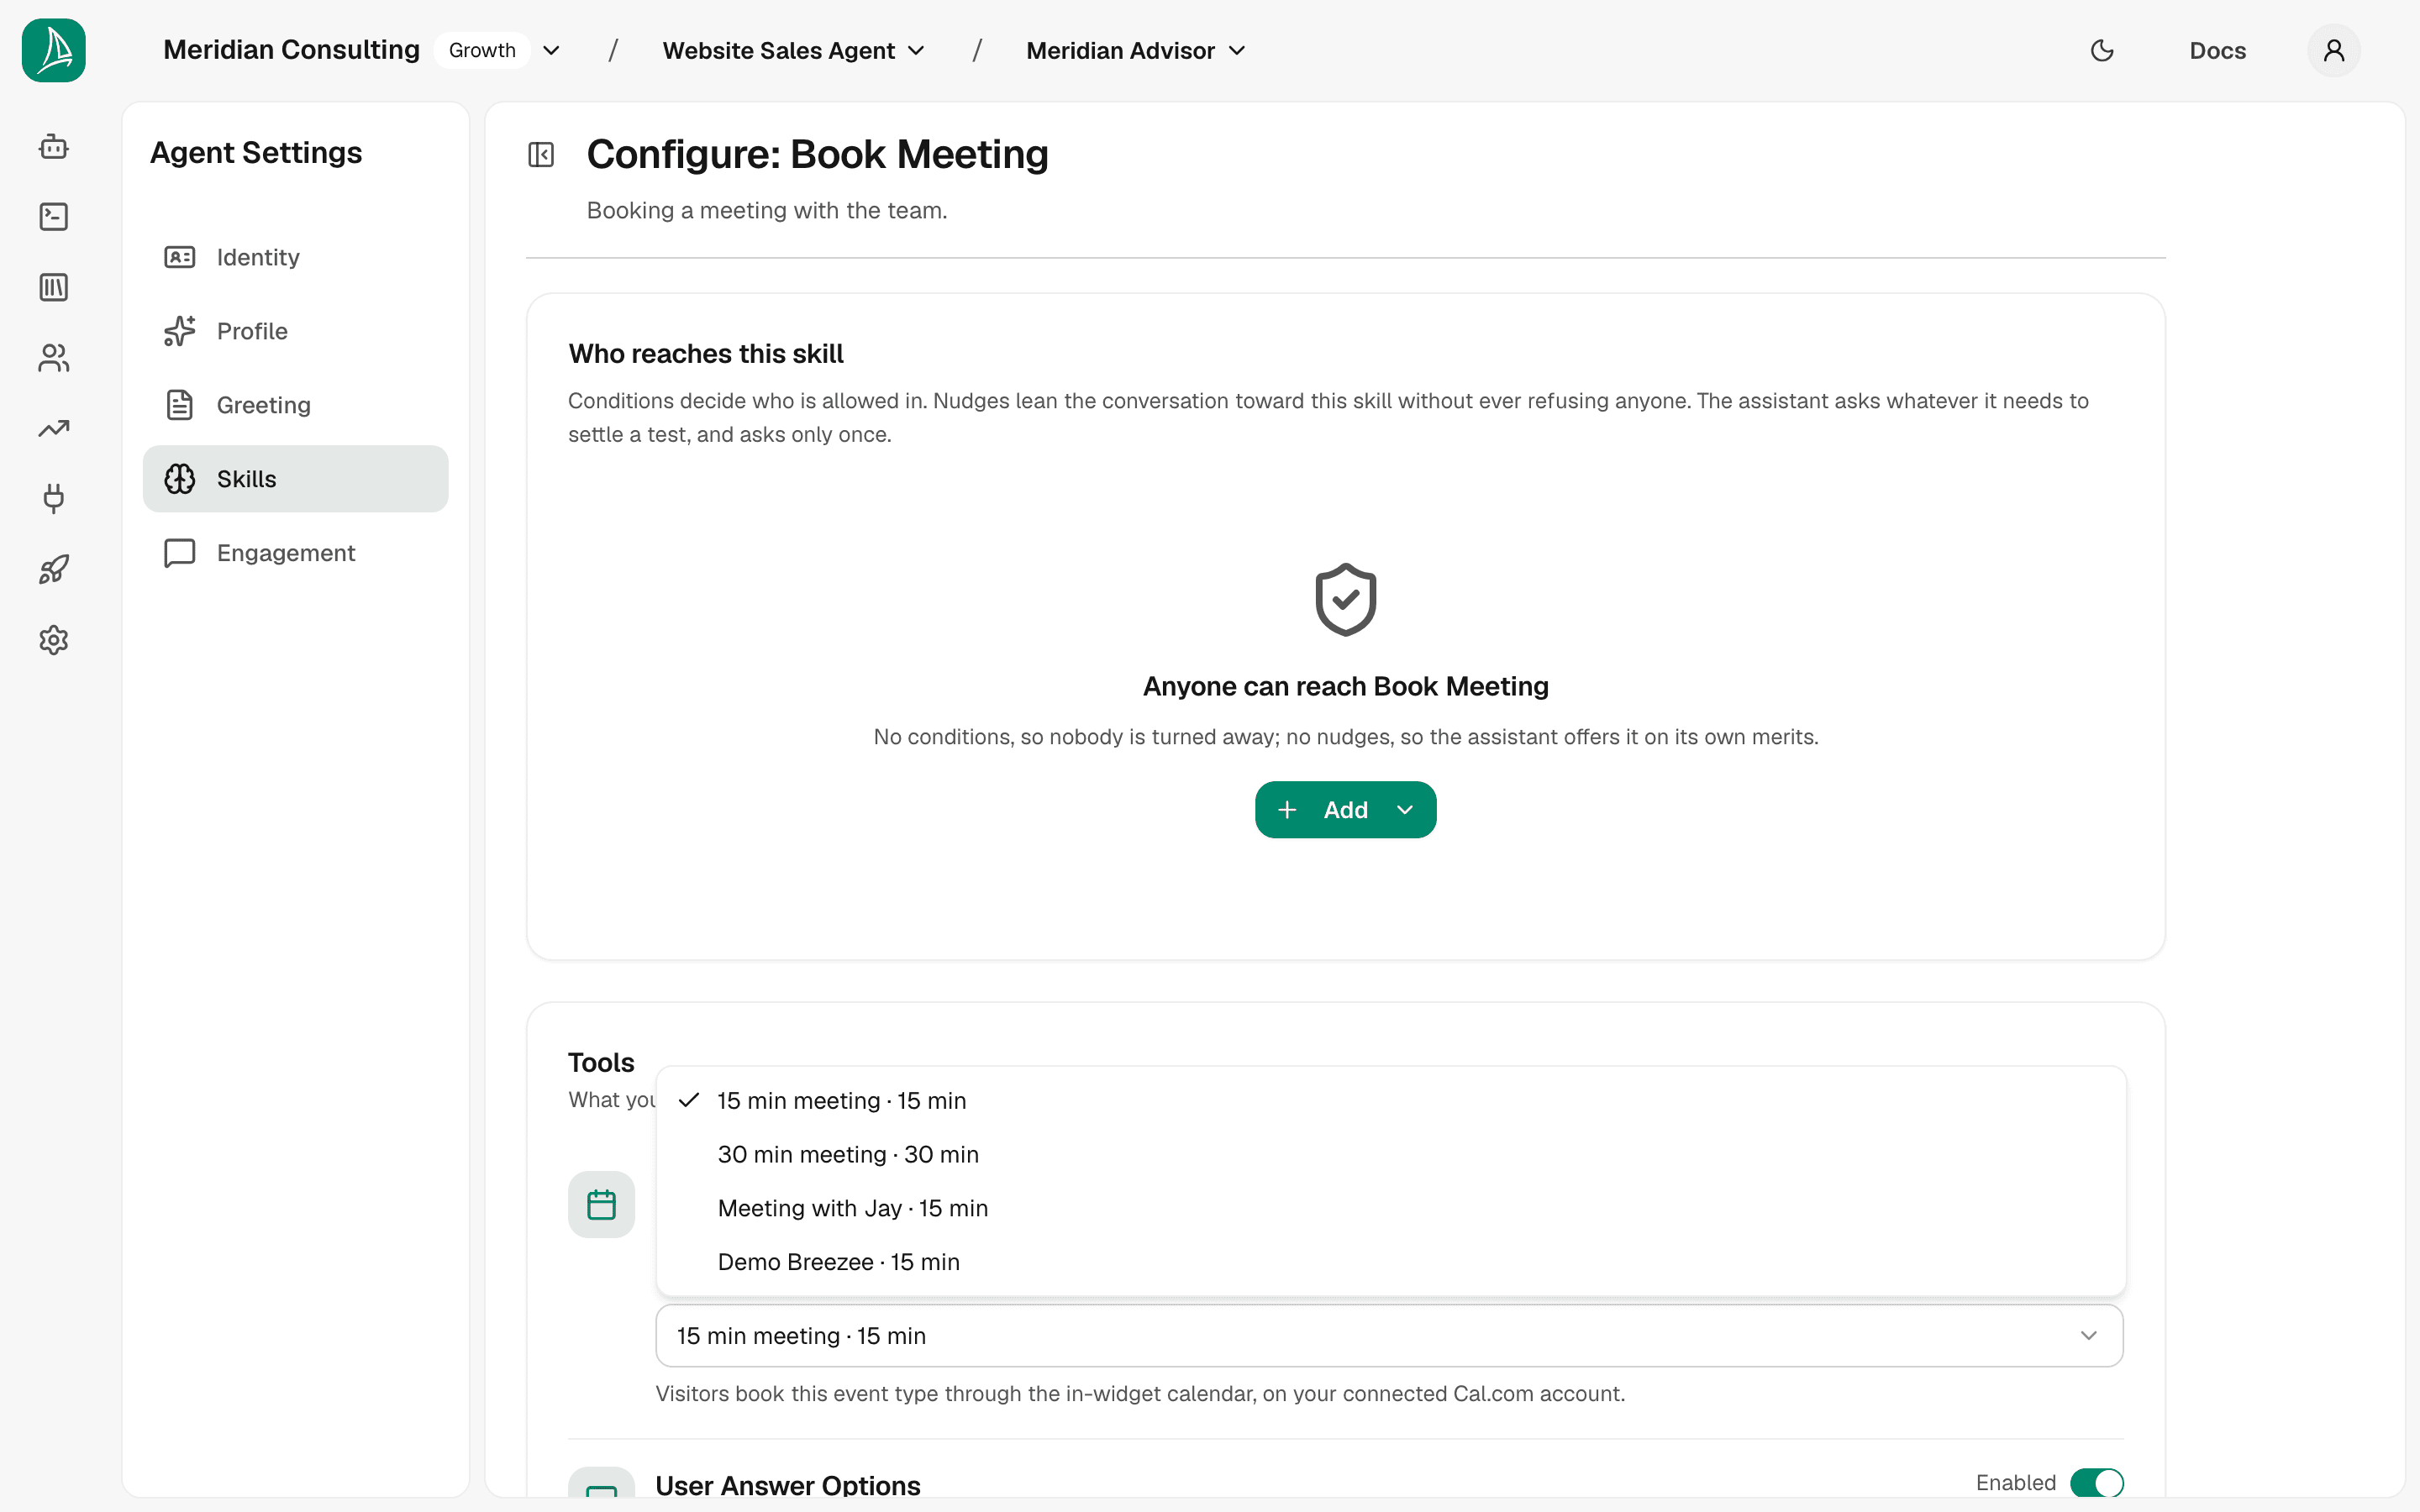Open the user account avatar
2420x1512 pixels.
click(2334, 50)
